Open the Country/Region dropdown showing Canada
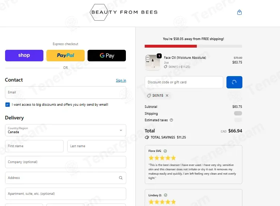280x206 pixels. pos(65,130)
